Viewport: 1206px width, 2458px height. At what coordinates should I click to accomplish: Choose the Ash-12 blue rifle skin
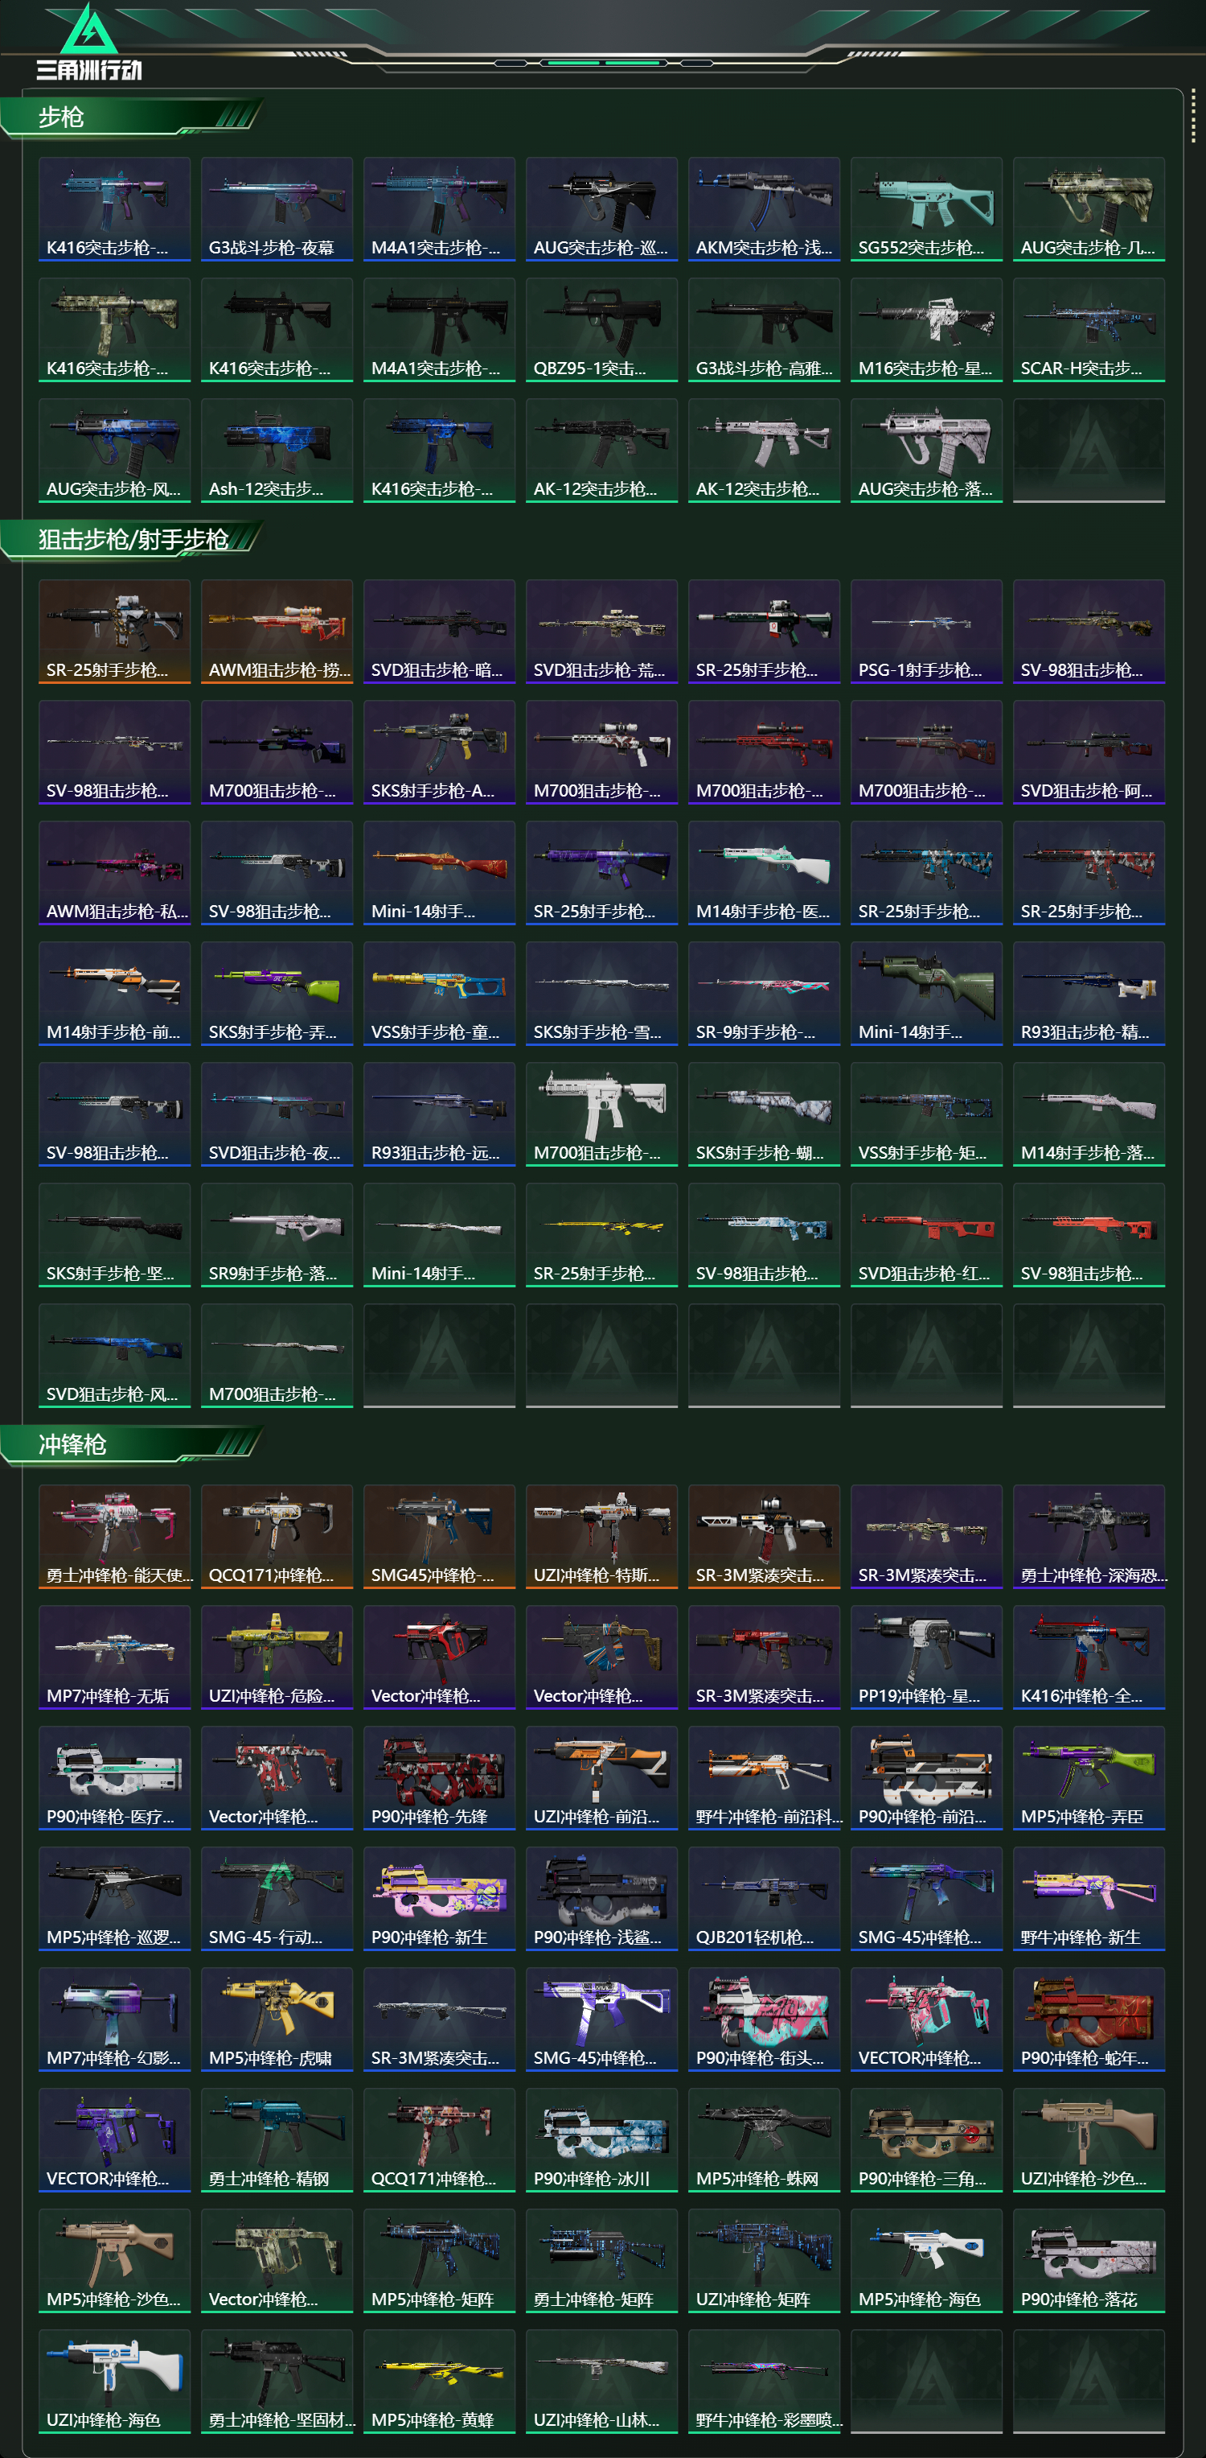(x=277, y=451)
